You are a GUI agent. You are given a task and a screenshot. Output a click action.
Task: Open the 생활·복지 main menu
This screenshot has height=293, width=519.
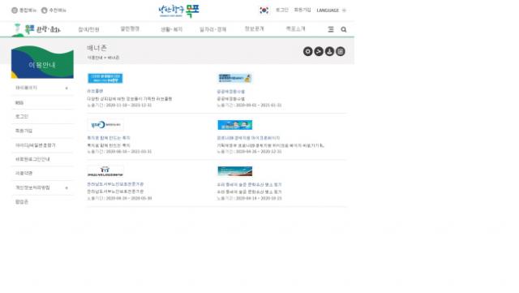[x=171, y=29]
